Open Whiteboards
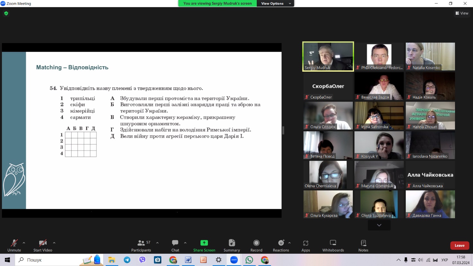This screenshot has height=266, width=473. click(x=333, y=245)
